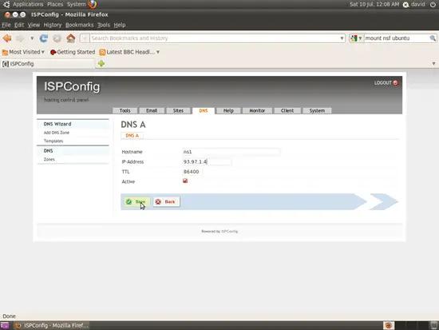Switch to the Email tab

pyautogui.click(x=152, y=110)
